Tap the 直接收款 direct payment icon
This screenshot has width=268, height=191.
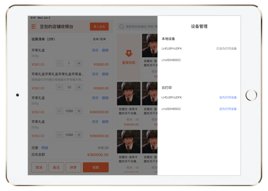129,54
